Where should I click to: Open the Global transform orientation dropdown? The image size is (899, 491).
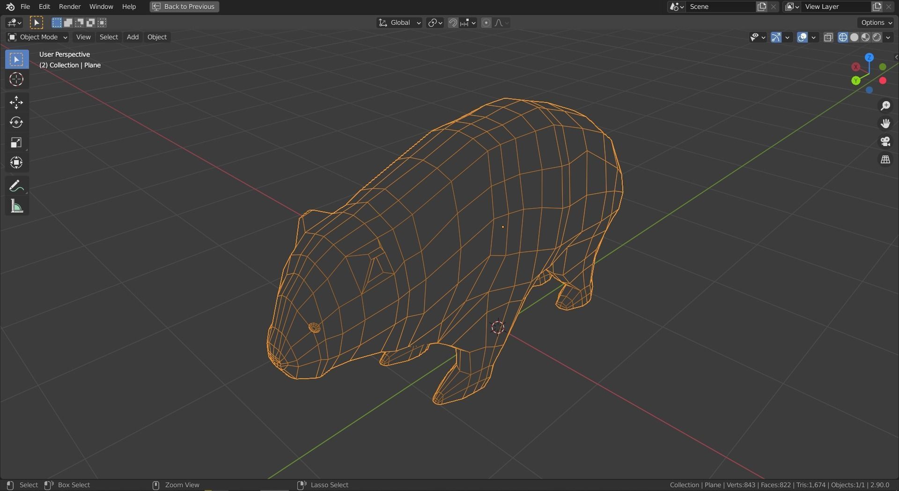(399, 22)
